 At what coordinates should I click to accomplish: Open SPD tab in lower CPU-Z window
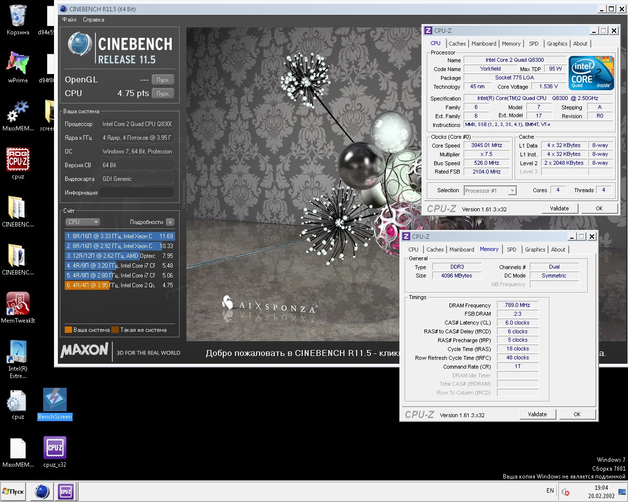512,250
